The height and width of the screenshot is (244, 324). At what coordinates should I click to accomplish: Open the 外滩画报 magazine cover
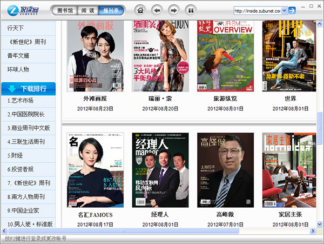click(95, 56)
